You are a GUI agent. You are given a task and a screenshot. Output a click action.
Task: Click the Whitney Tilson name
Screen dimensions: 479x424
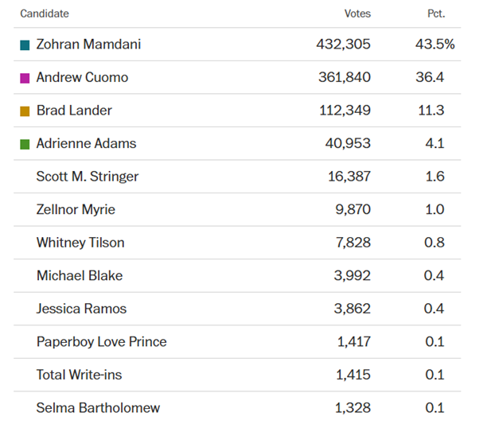80,243
